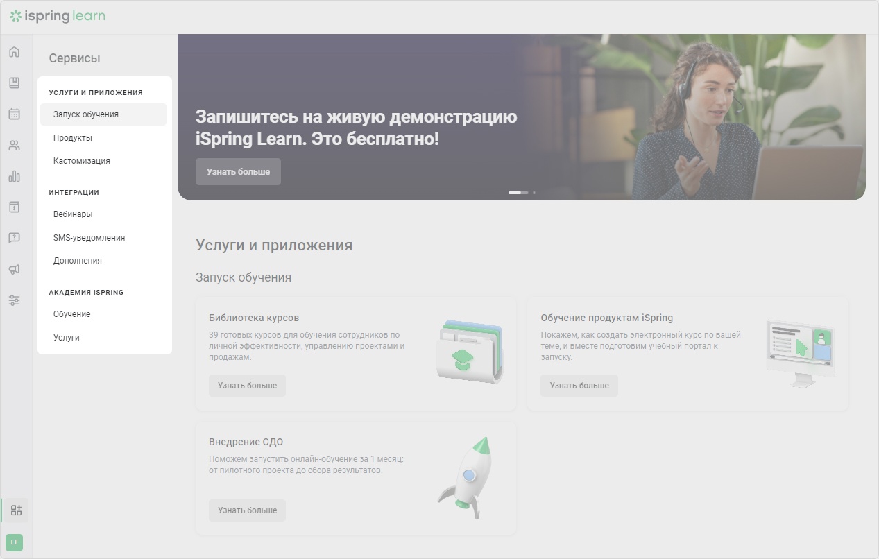Click the services grid-plus icon
The width and height of the screenshot is (879, 559).
[16, 510]
